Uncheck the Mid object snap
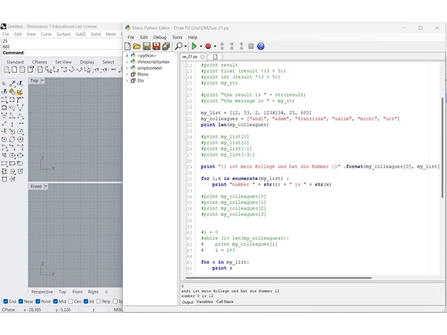The height and width of the screenshot is (335, 447). point(56,301)
